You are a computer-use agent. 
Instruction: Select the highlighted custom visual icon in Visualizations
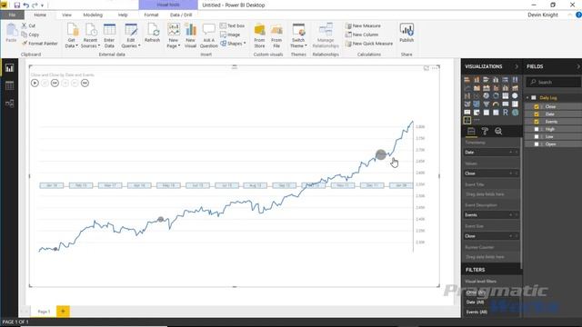(x=467, y=120)
